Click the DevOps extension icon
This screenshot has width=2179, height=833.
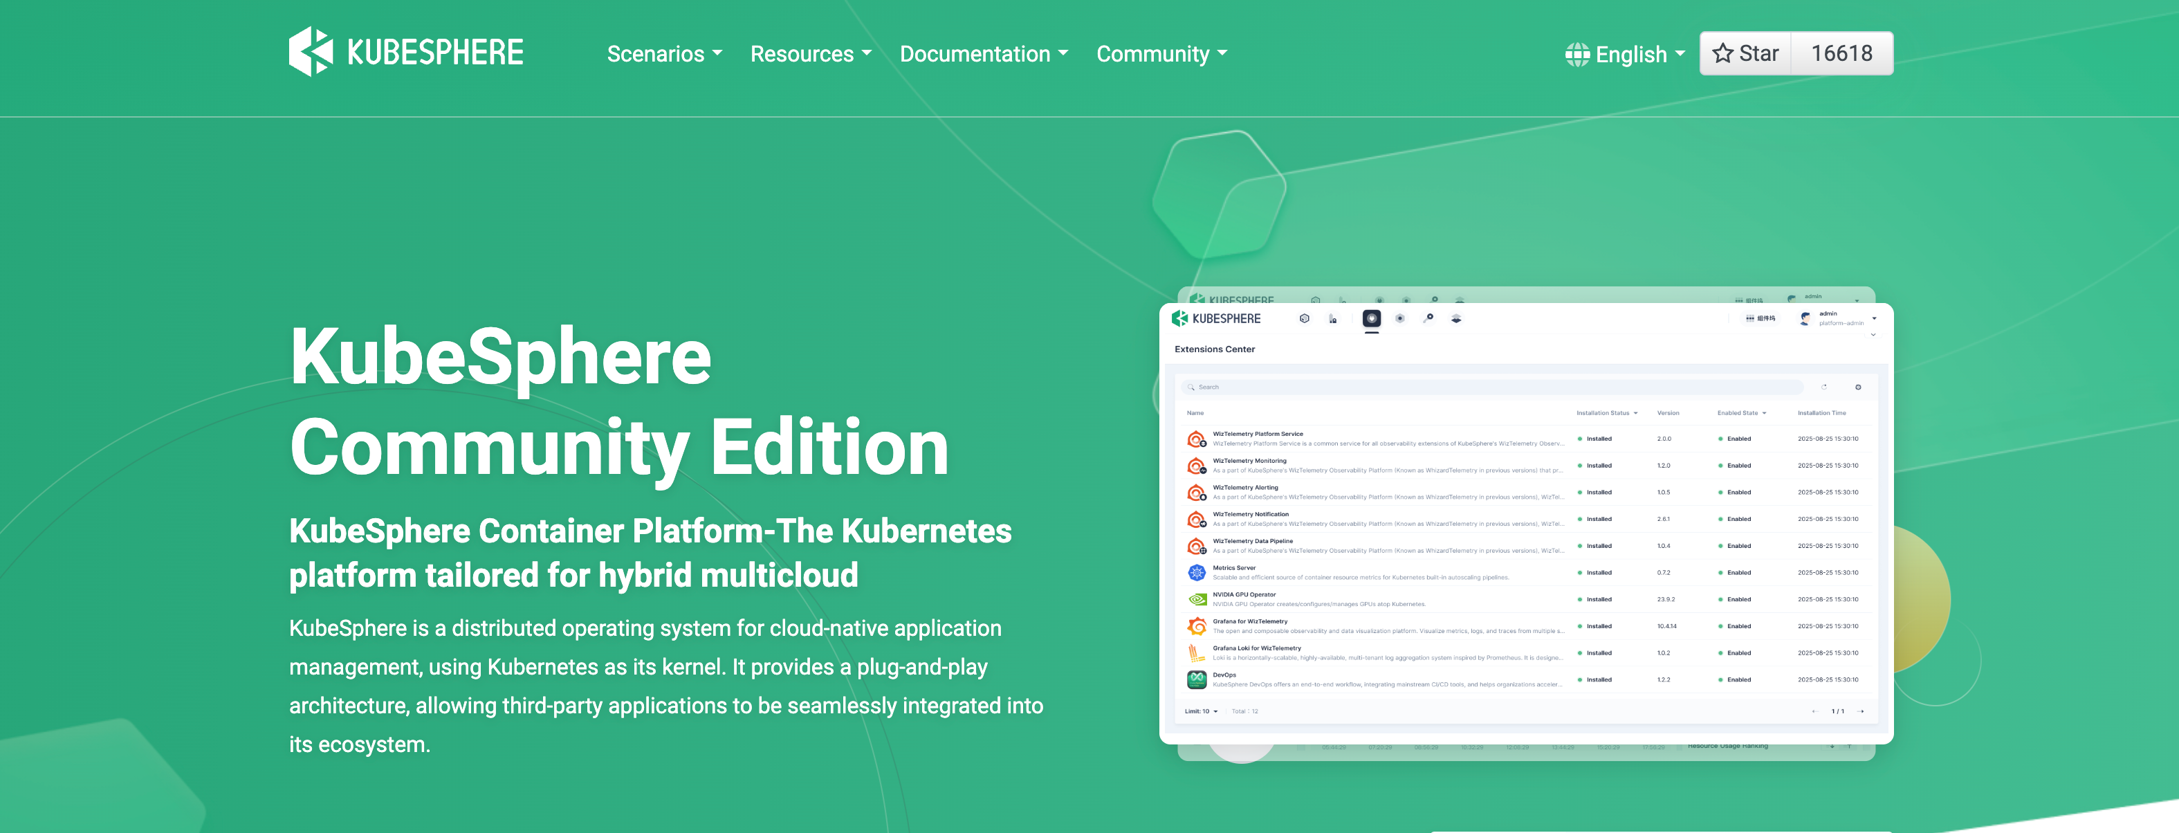(x=1196, y=680)
